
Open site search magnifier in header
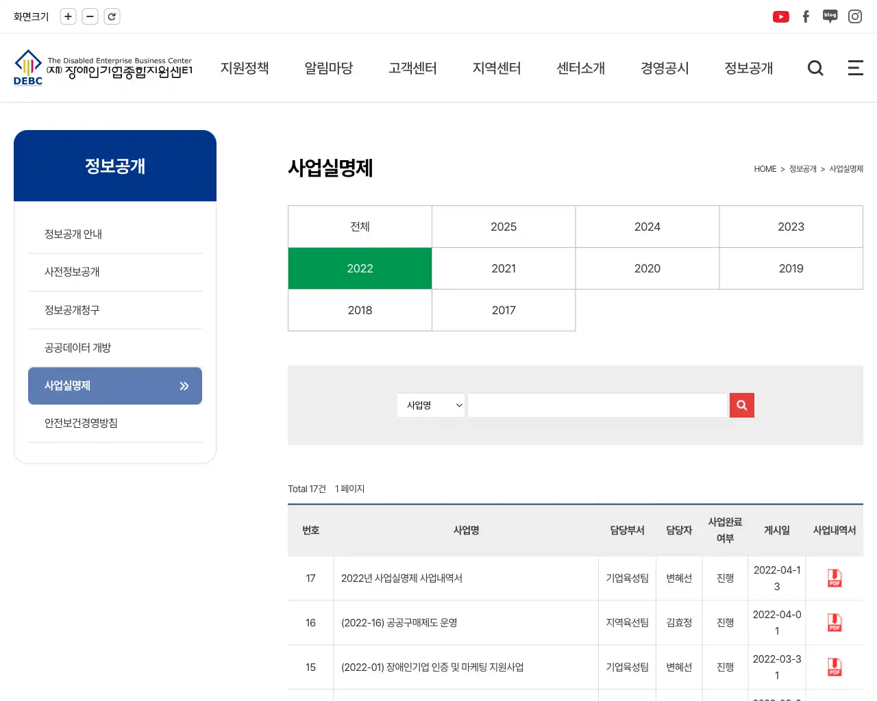pos(815,68)
